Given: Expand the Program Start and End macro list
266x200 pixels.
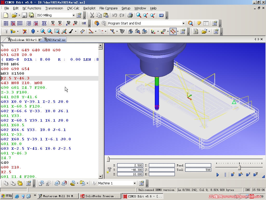Looking at the screenshot, I should coord(184,23).
